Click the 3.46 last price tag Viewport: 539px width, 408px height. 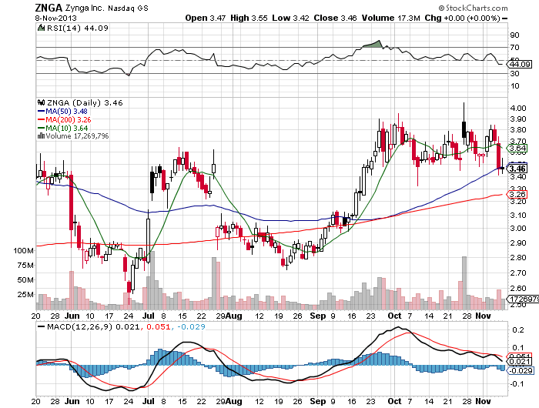click(517, 169)
